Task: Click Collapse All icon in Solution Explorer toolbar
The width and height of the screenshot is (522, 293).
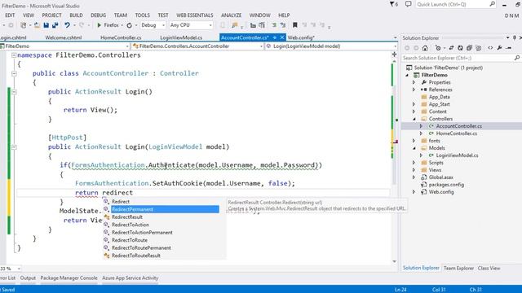Action: (x=469, y=48)
